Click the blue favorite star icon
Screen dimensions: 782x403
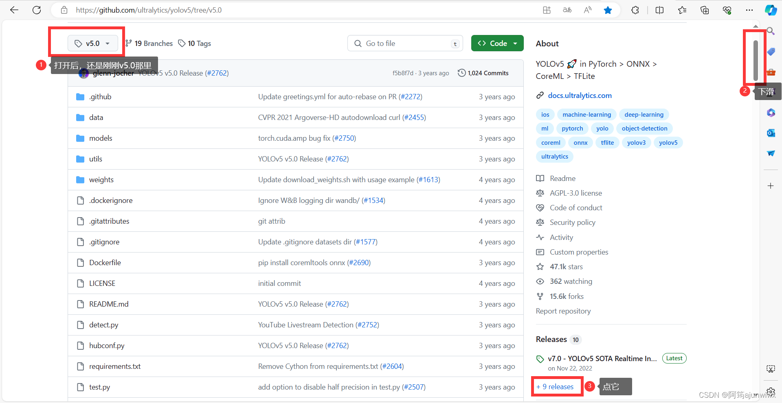click(608, 10)
